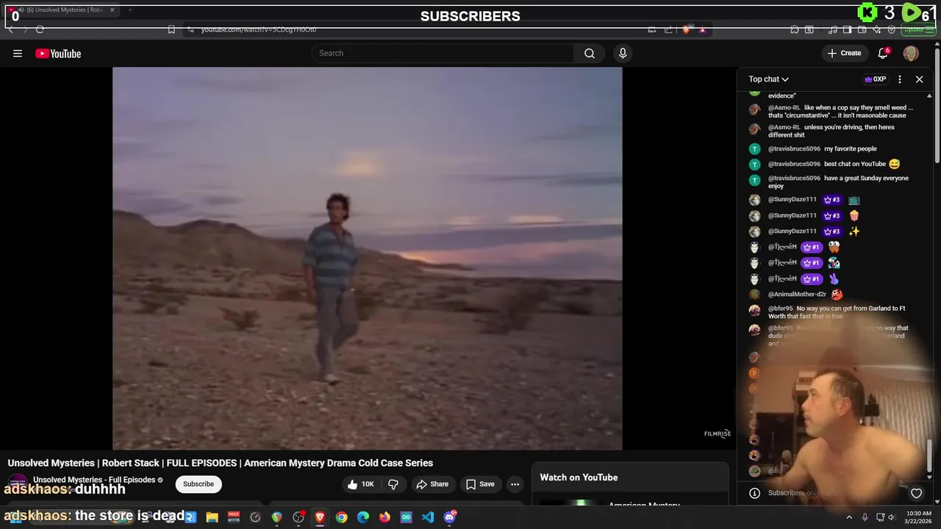Share the video

[432, 484]
